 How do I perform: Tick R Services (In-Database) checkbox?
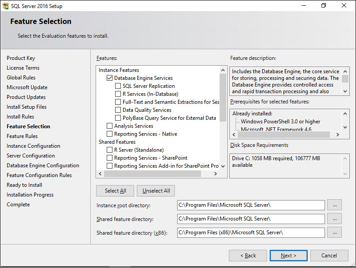pos(118,94)
